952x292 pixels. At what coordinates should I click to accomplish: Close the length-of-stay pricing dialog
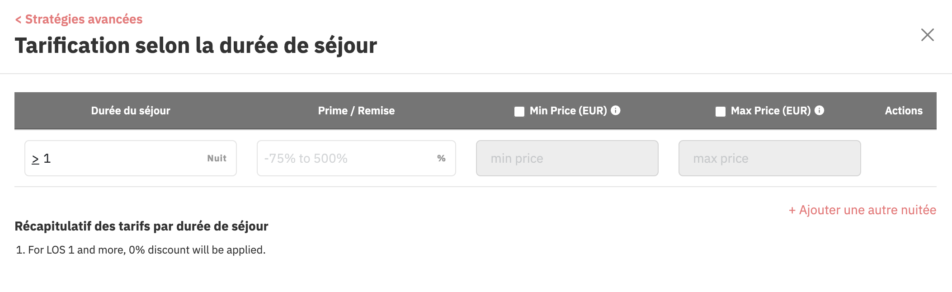[927, 35]
